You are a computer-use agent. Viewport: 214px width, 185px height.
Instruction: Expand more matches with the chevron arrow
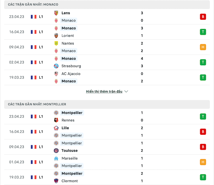tap(126, 91)
